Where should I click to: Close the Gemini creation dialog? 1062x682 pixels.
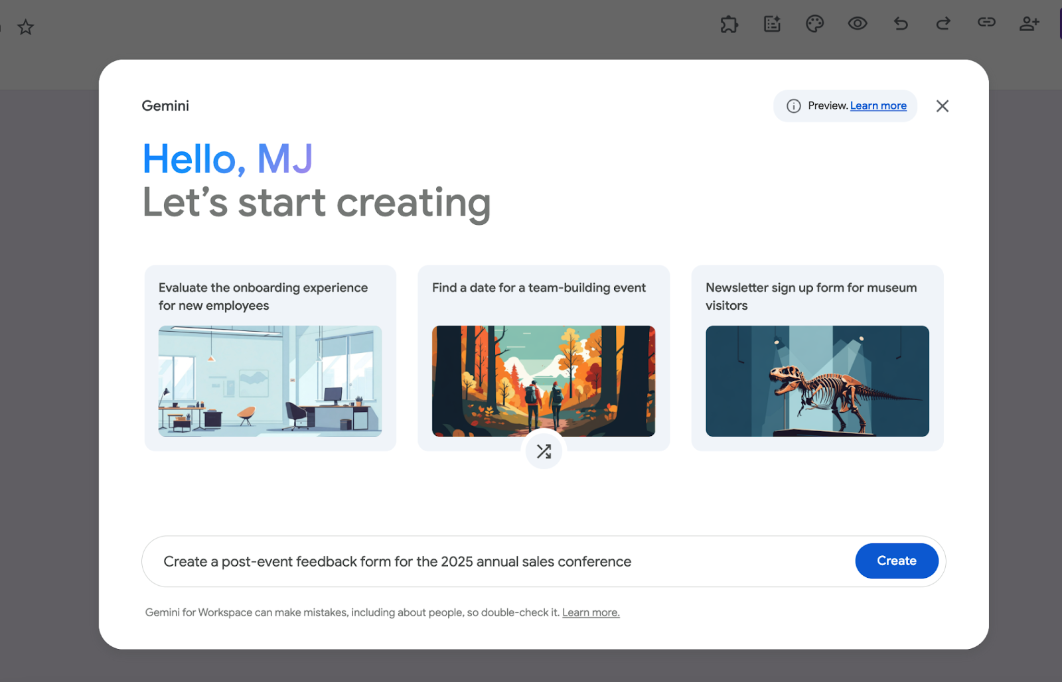[x=943, y=105]
